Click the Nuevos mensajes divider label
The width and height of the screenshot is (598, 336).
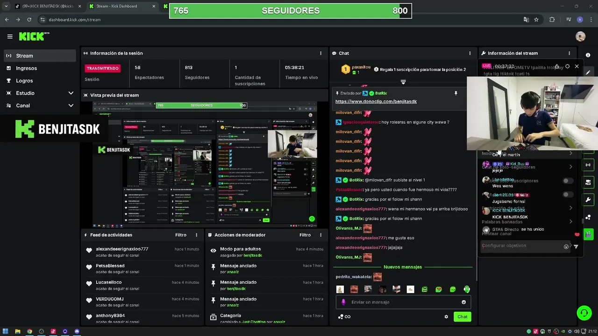[403, 267]
